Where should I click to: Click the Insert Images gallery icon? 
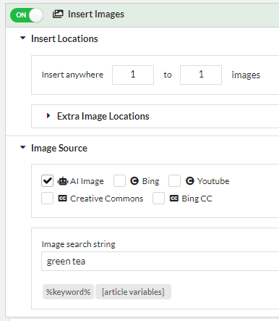coord(58,14)
